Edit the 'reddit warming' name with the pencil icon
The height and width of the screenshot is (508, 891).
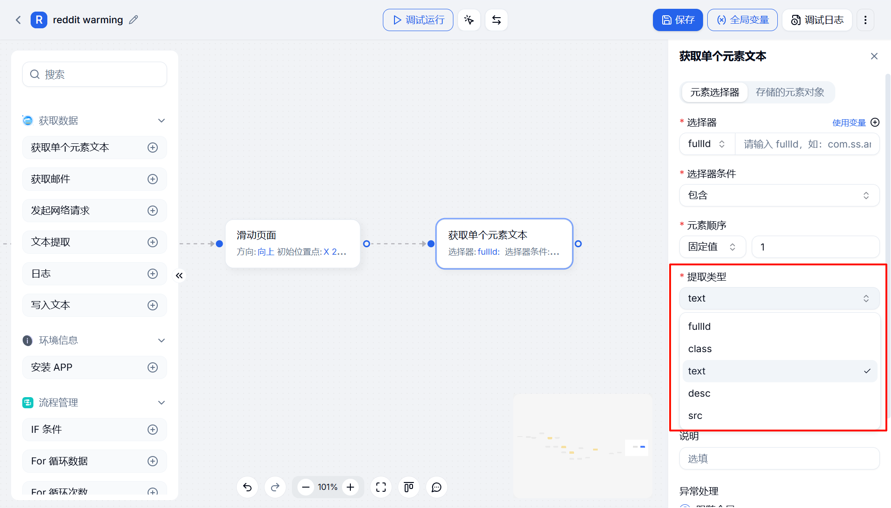(x=134, y=20)
